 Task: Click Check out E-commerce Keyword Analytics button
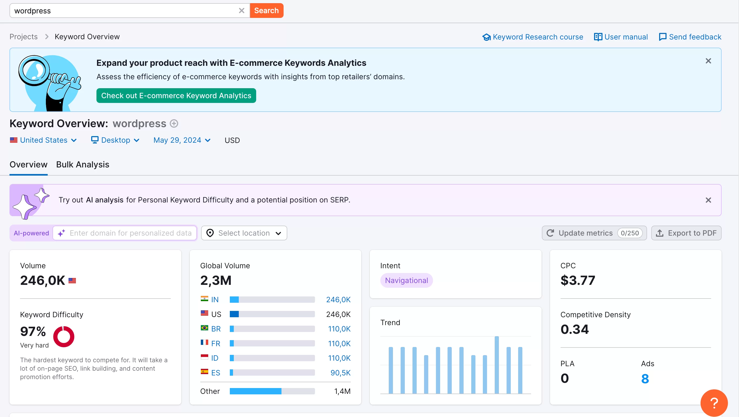tap(176, 95)
